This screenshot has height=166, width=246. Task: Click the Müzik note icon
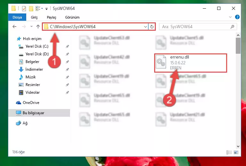coord(21,77)
